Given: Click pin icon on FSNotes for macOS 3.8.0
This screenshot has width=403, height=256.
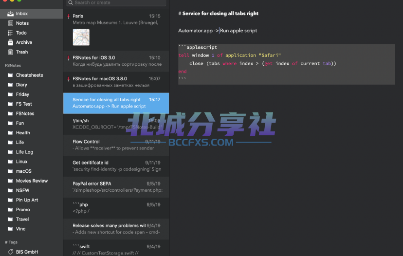Looking at the screenshot, I should click(x=68, y=79).
